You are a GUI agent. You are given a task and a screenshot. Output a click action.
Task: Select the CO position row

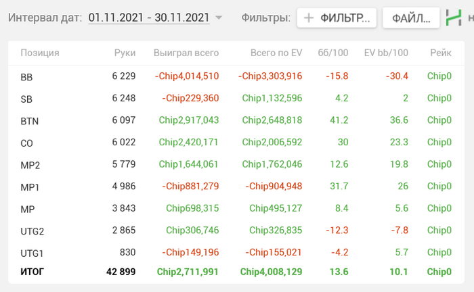236,143
